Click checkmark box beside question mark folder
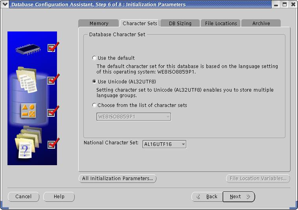 [x=51, y=145]
